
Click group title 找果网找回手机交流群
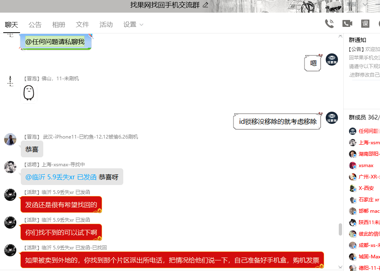[165, 5]
